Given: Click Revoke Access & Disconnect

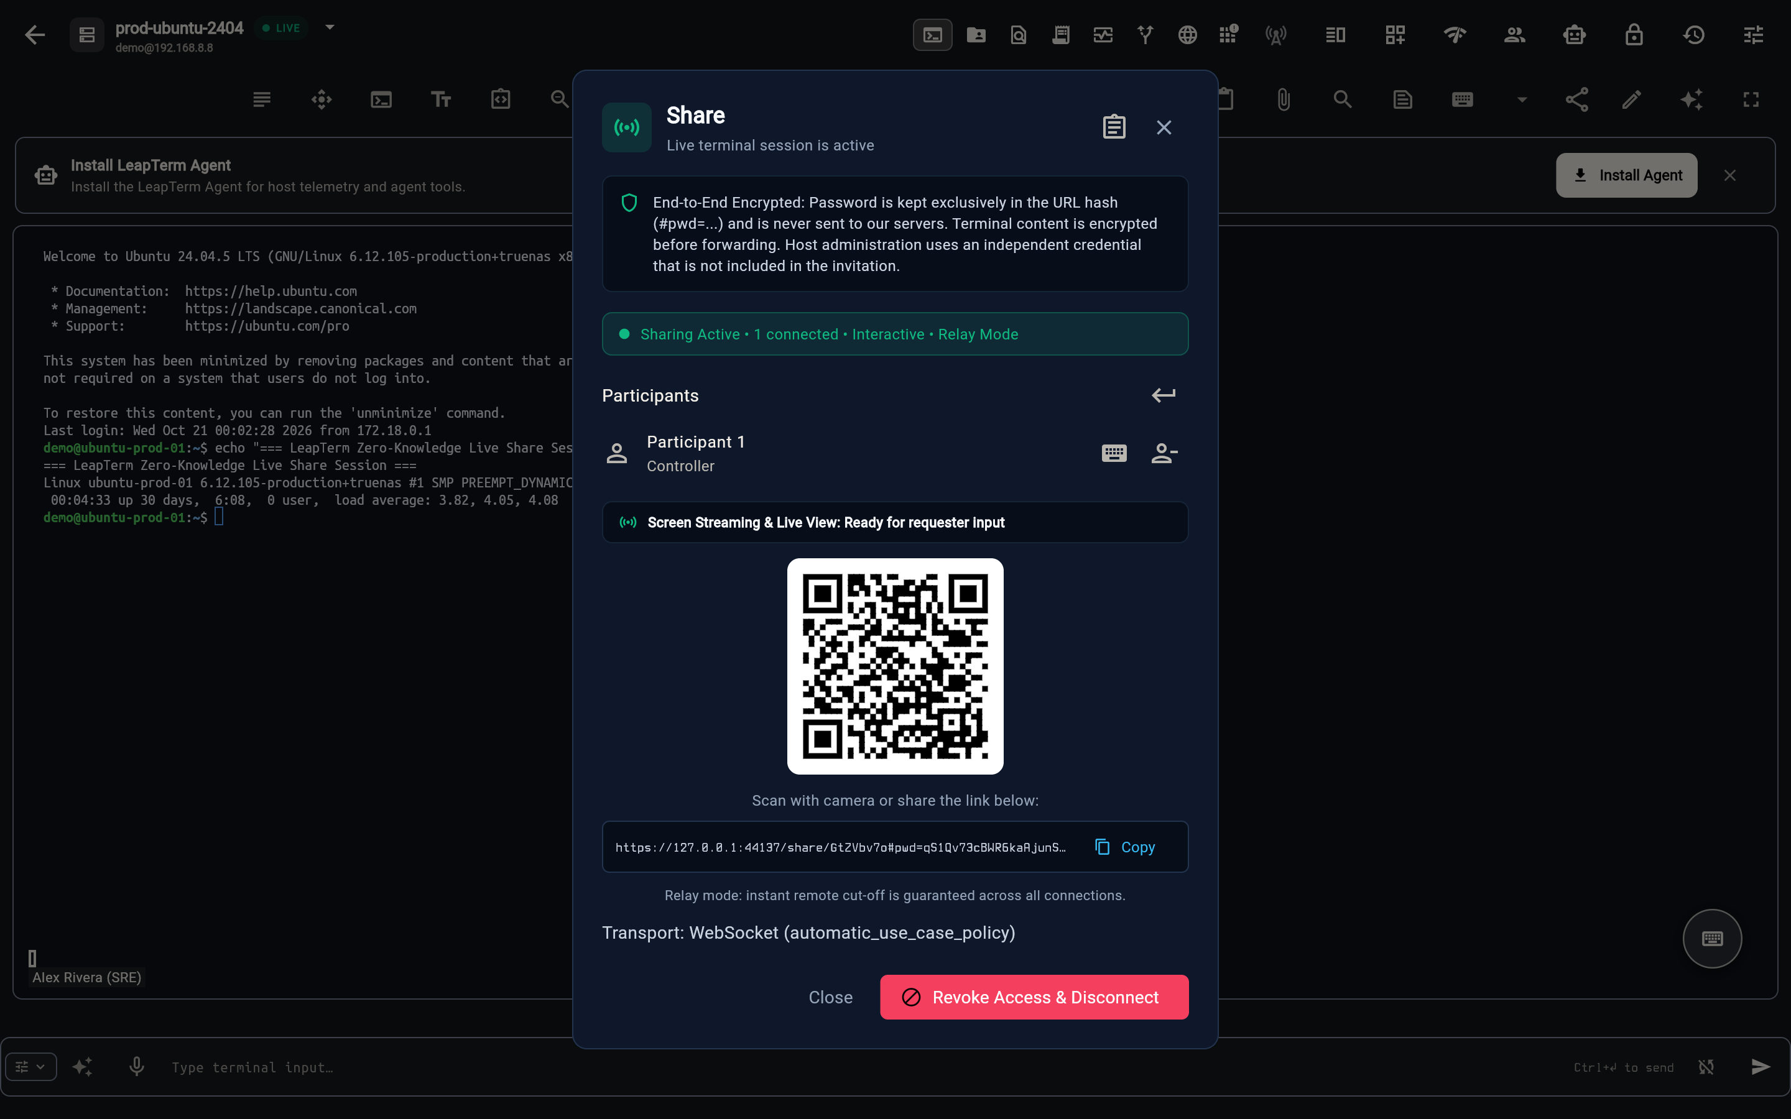Looking at the screenshot, I should click(x=1034, y=997).
